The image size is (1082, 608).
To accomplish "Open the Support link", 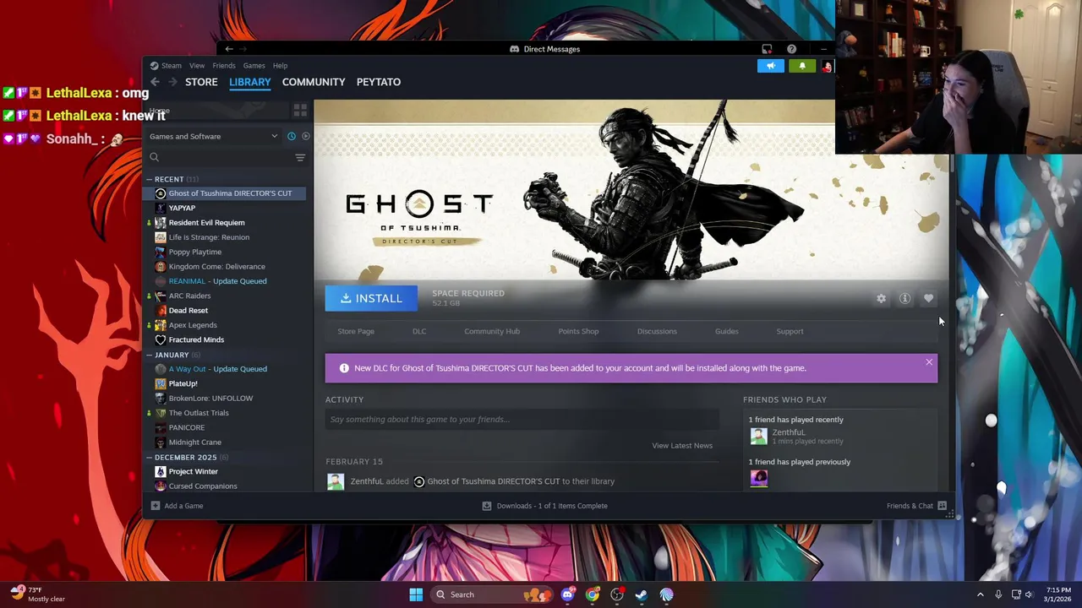I will coord(790,331).
